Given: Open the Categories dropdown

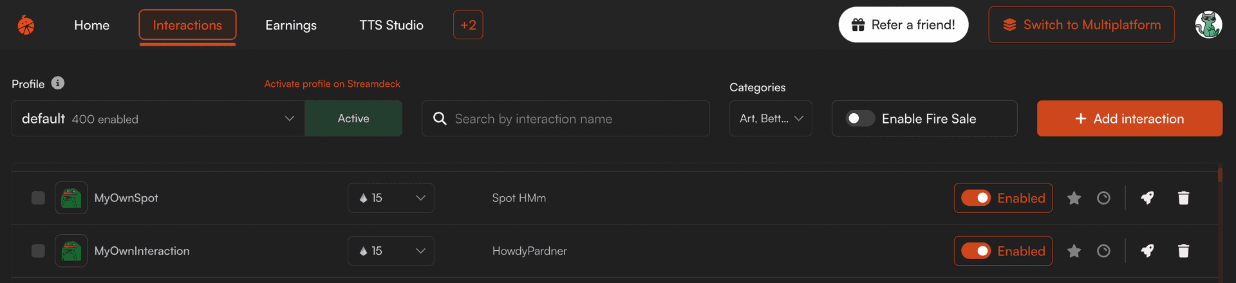Looking at the screenshot, I should 771,118.
